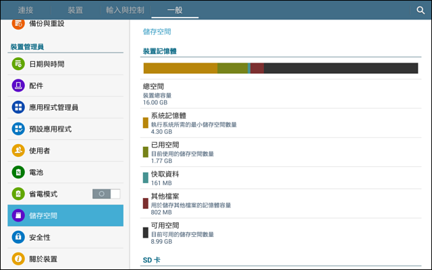The height and width of the screenshot is (270, 432).
Task: Open 應用程式管理員 grid icon
Action: tap(18, 107)
